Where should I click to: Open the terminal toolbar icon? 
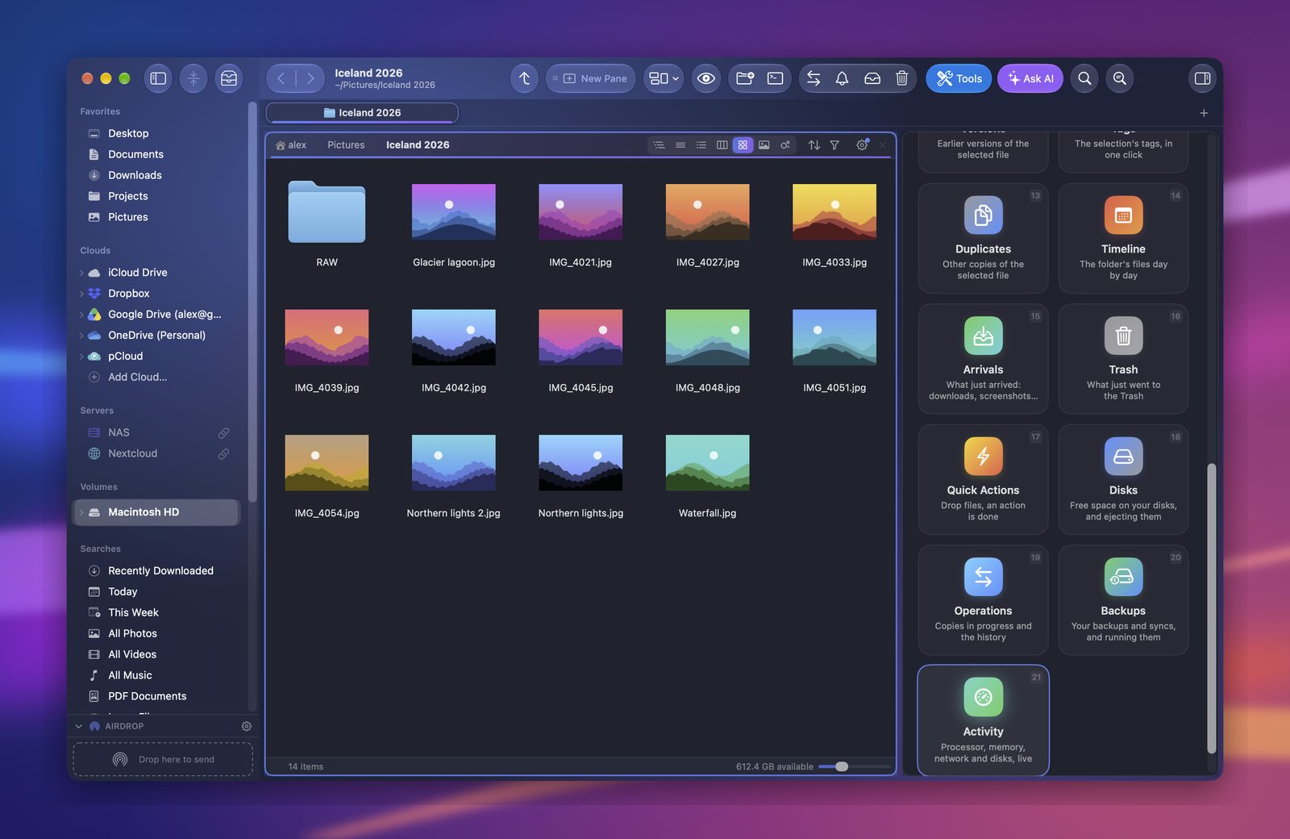click(x=776, y=78)
